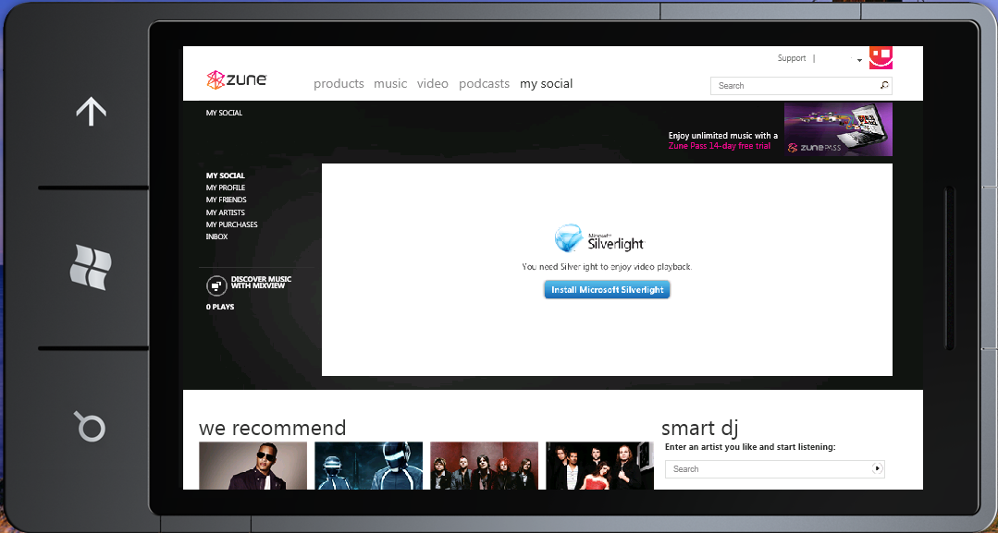Click the Zune Pass banner image
The height and width of the screenshot is (533, 998).
(x=838, y=129)
